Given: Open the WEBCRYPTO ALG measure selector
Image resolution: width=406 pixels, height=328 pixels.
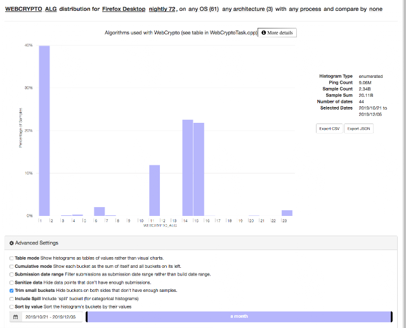Looking at the screenshot, I should [31, 9].
